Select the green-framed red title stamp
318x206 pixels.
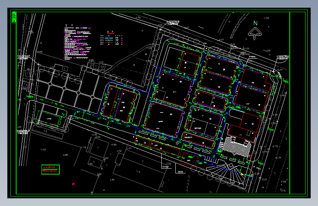click(51, 169)
